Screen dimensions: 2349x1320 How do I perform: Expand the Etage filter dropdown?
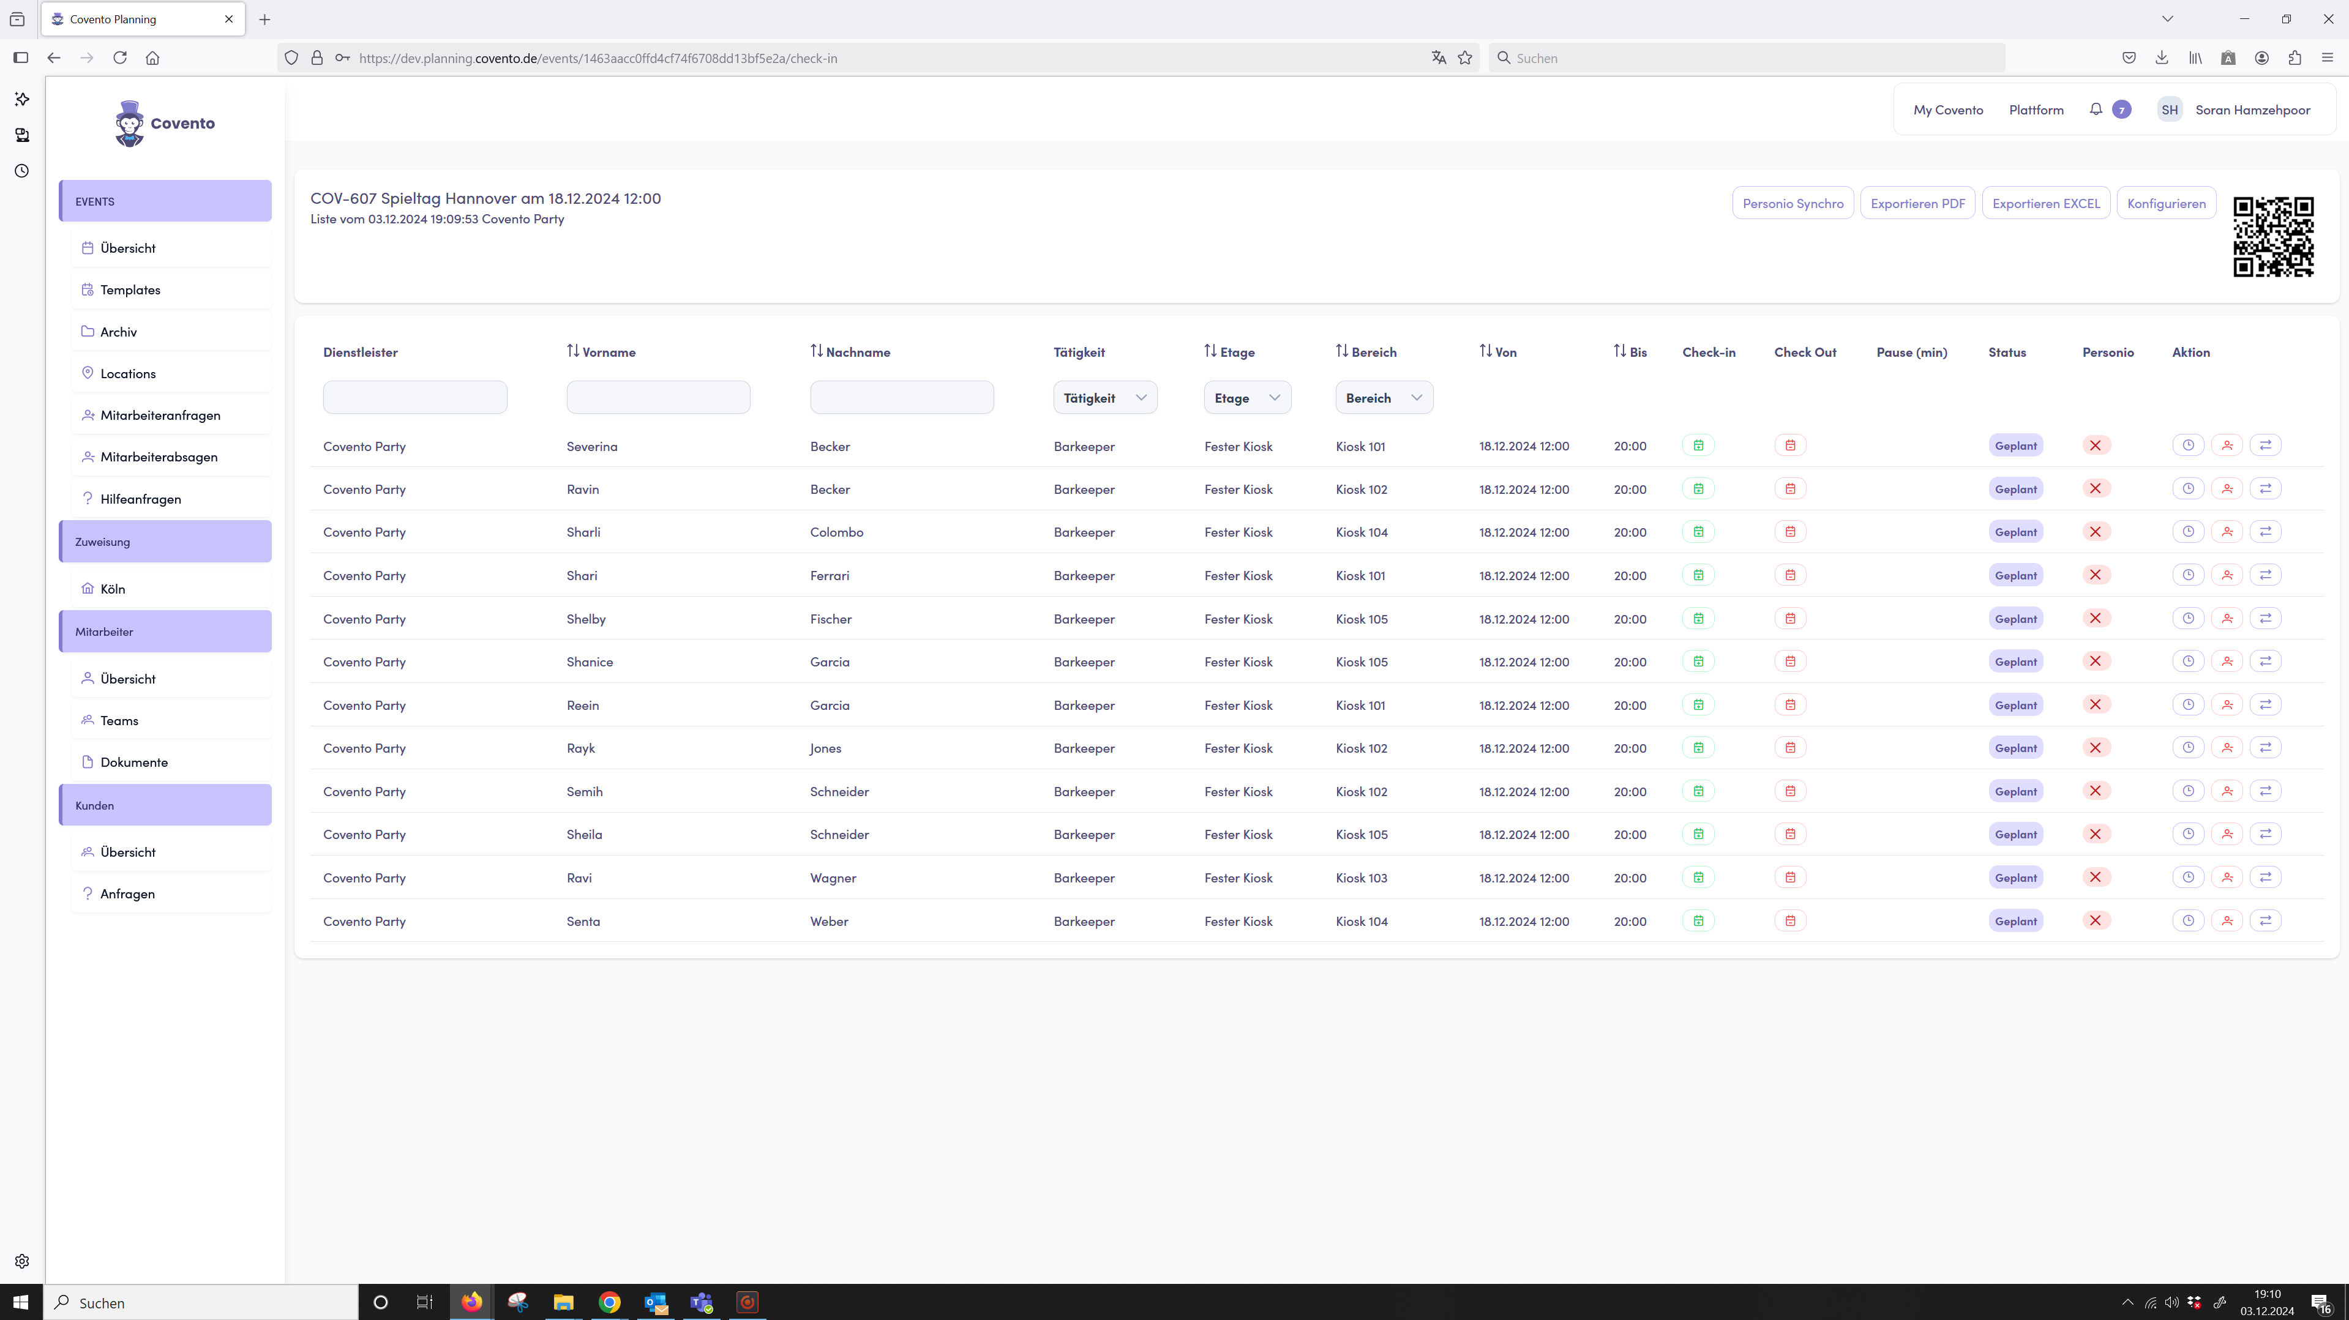point(1246,397)
